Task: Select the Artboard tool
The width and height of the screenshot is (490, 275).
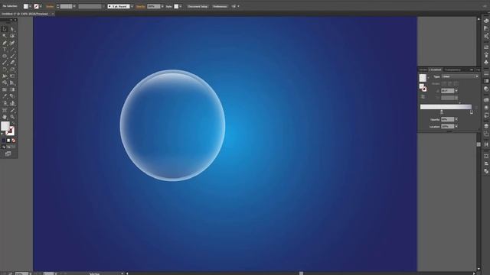Action: pyautogui.click(x=5, y=110)
